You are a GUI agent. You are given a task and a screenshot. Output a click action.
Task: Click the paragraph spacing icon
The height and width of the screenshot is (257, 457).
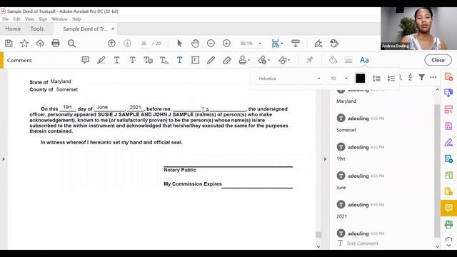click(x=391, y=79)
